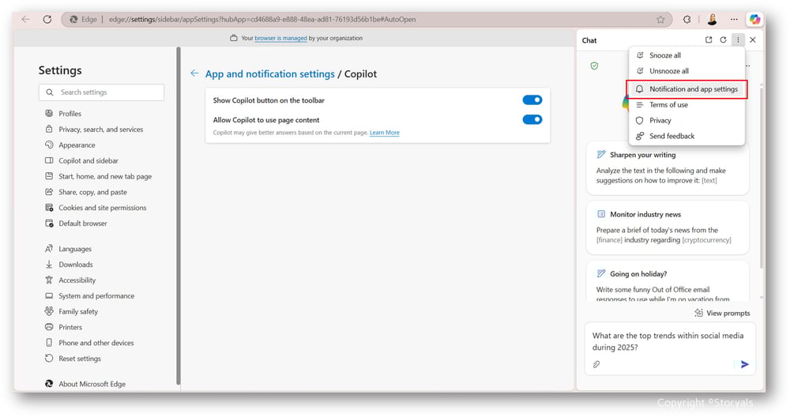The width and height of the screenshot is (790, 417).
Task: Open Family safety settings
Action: pos(71,311)
